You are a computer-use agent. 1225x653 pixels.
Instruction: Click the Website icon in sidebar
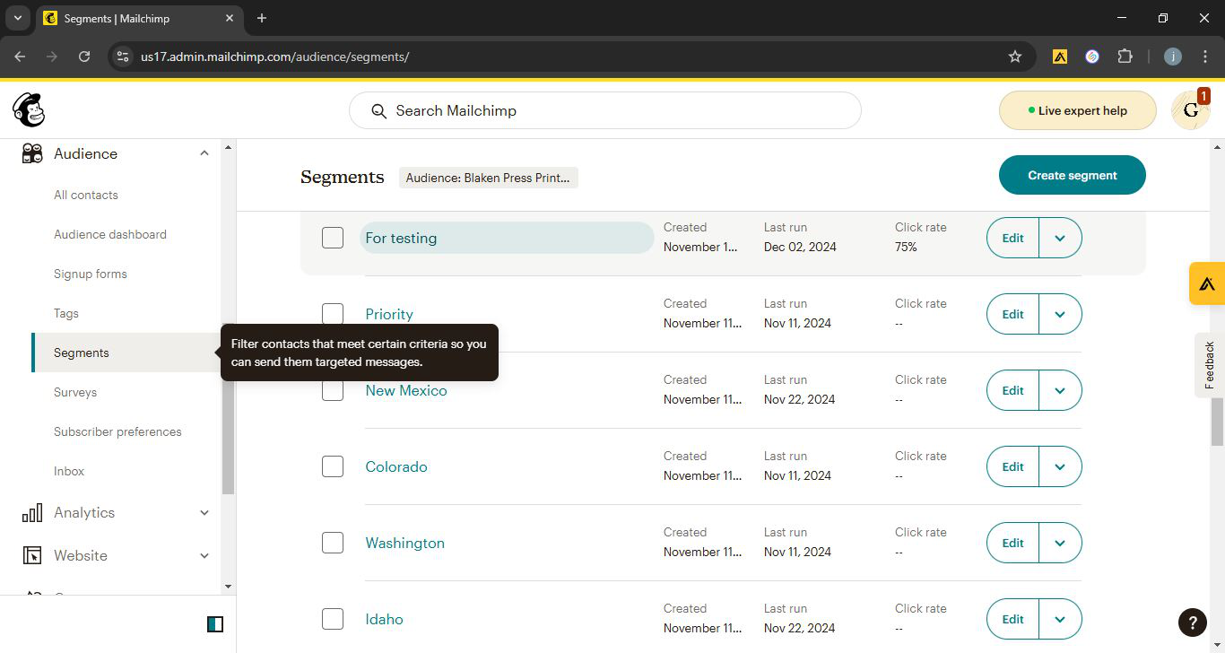32,555
